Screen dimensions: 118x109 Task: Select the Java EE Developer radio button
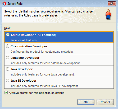[x=7, y=81]
